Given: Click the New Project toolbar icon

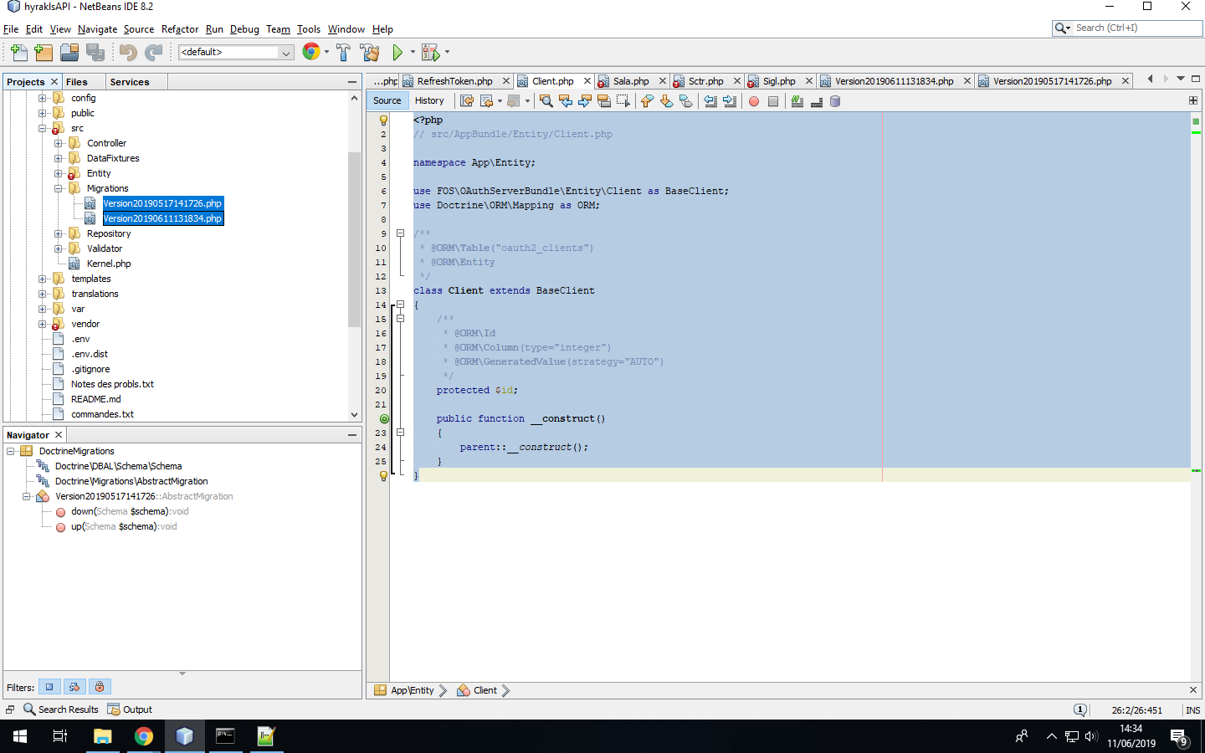Looking at the screenshot, I should click(44, 53).
